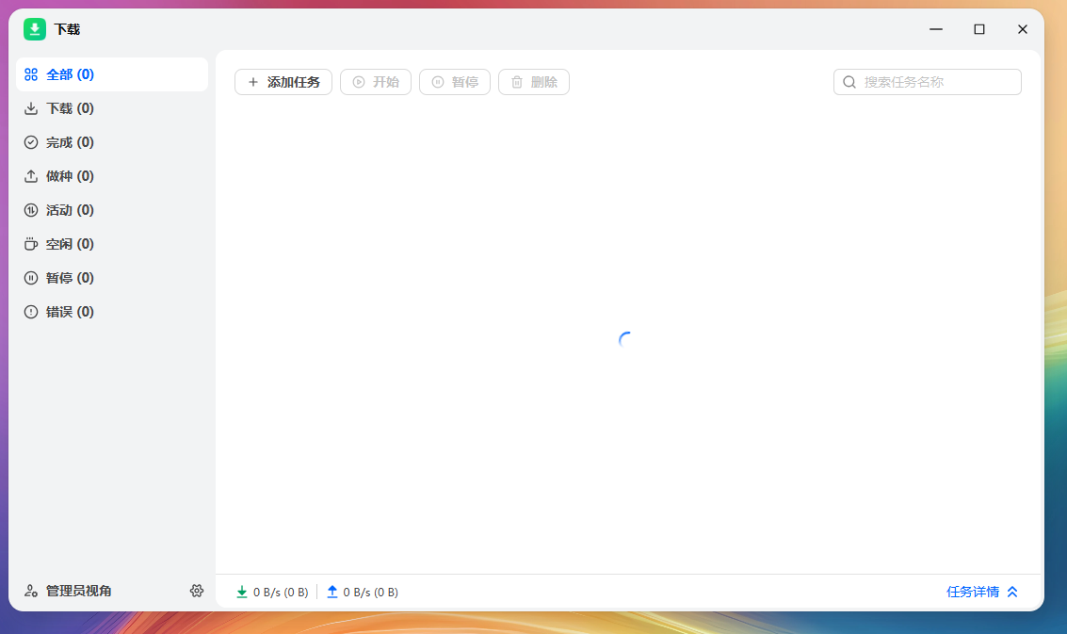Click the magnifier icon in the search box
Screen dimensions: 1067x634
tap(849, 82)
